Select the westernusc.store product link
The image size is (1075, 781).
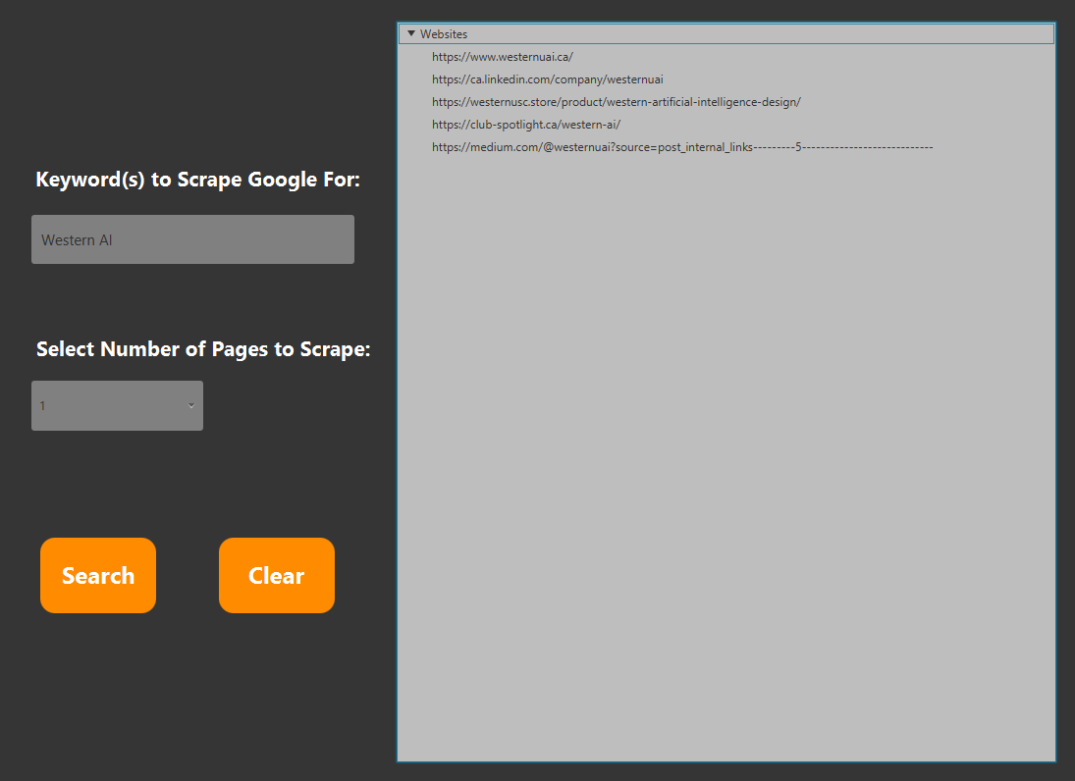[617, 101]
